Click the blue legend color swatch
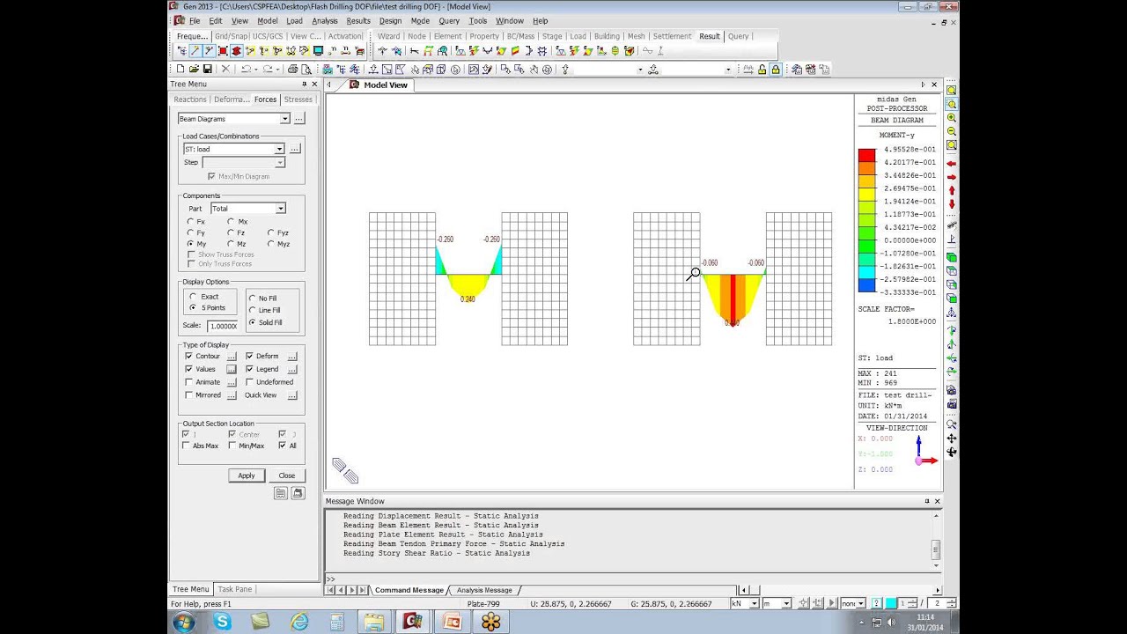The image size is (1127, 634). coord(867,285)
